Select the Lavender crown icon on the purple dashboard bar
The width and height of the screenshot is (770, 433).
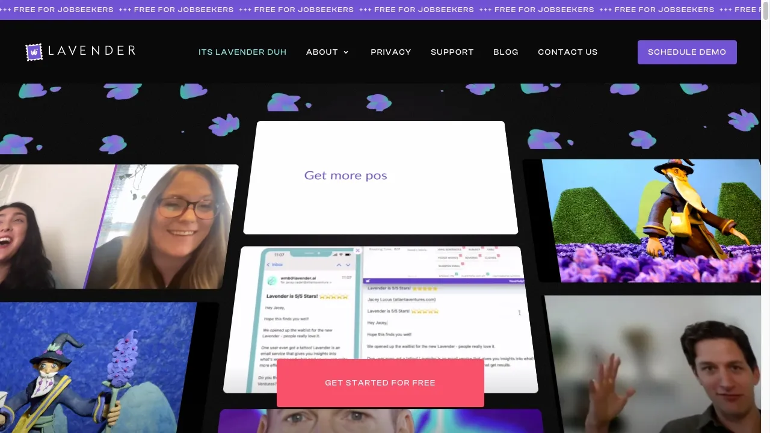pos(367,281)
